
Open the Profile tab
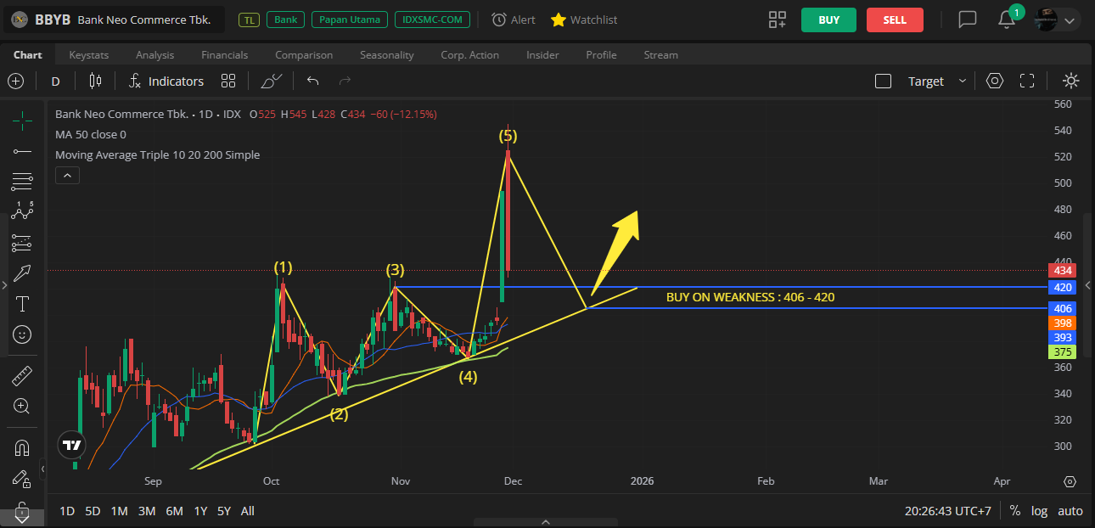[601, 55]
